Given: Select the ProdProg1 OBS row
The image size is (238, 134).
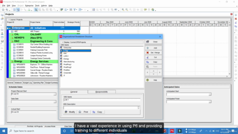Looking at the screenshot, I should (x=75, y=64).
